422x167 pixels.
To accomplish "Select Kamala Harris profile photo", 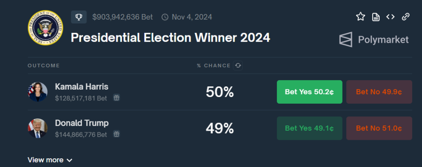I will (x=38, y=92).
